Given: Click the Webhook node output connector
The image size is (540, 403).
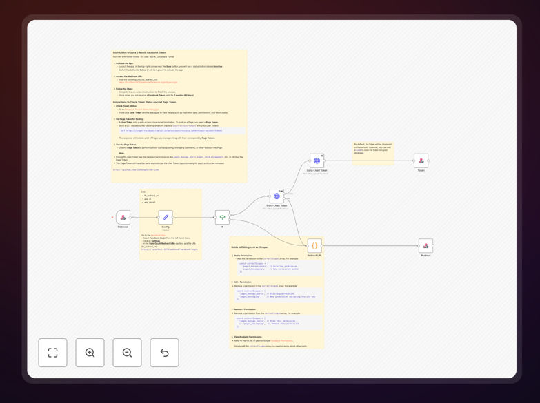Looking at the screenshot, I should click(x=131, y=217).
